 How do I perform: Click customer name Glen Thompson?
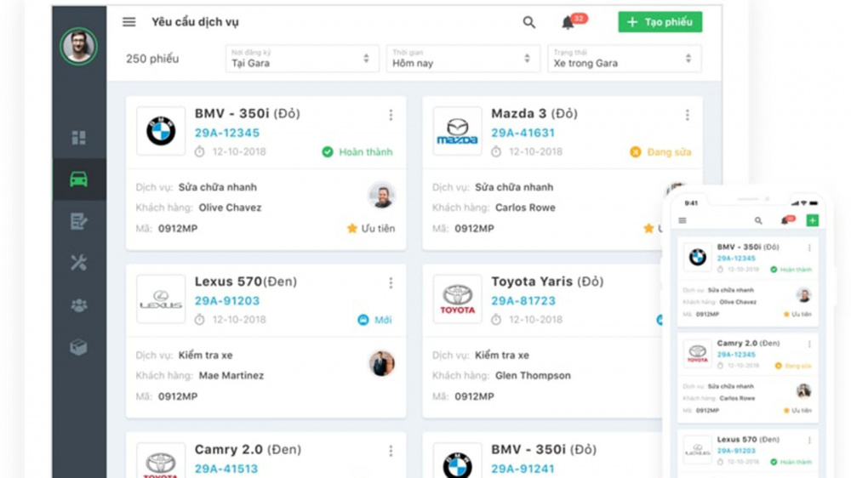(x=533, y=375)
